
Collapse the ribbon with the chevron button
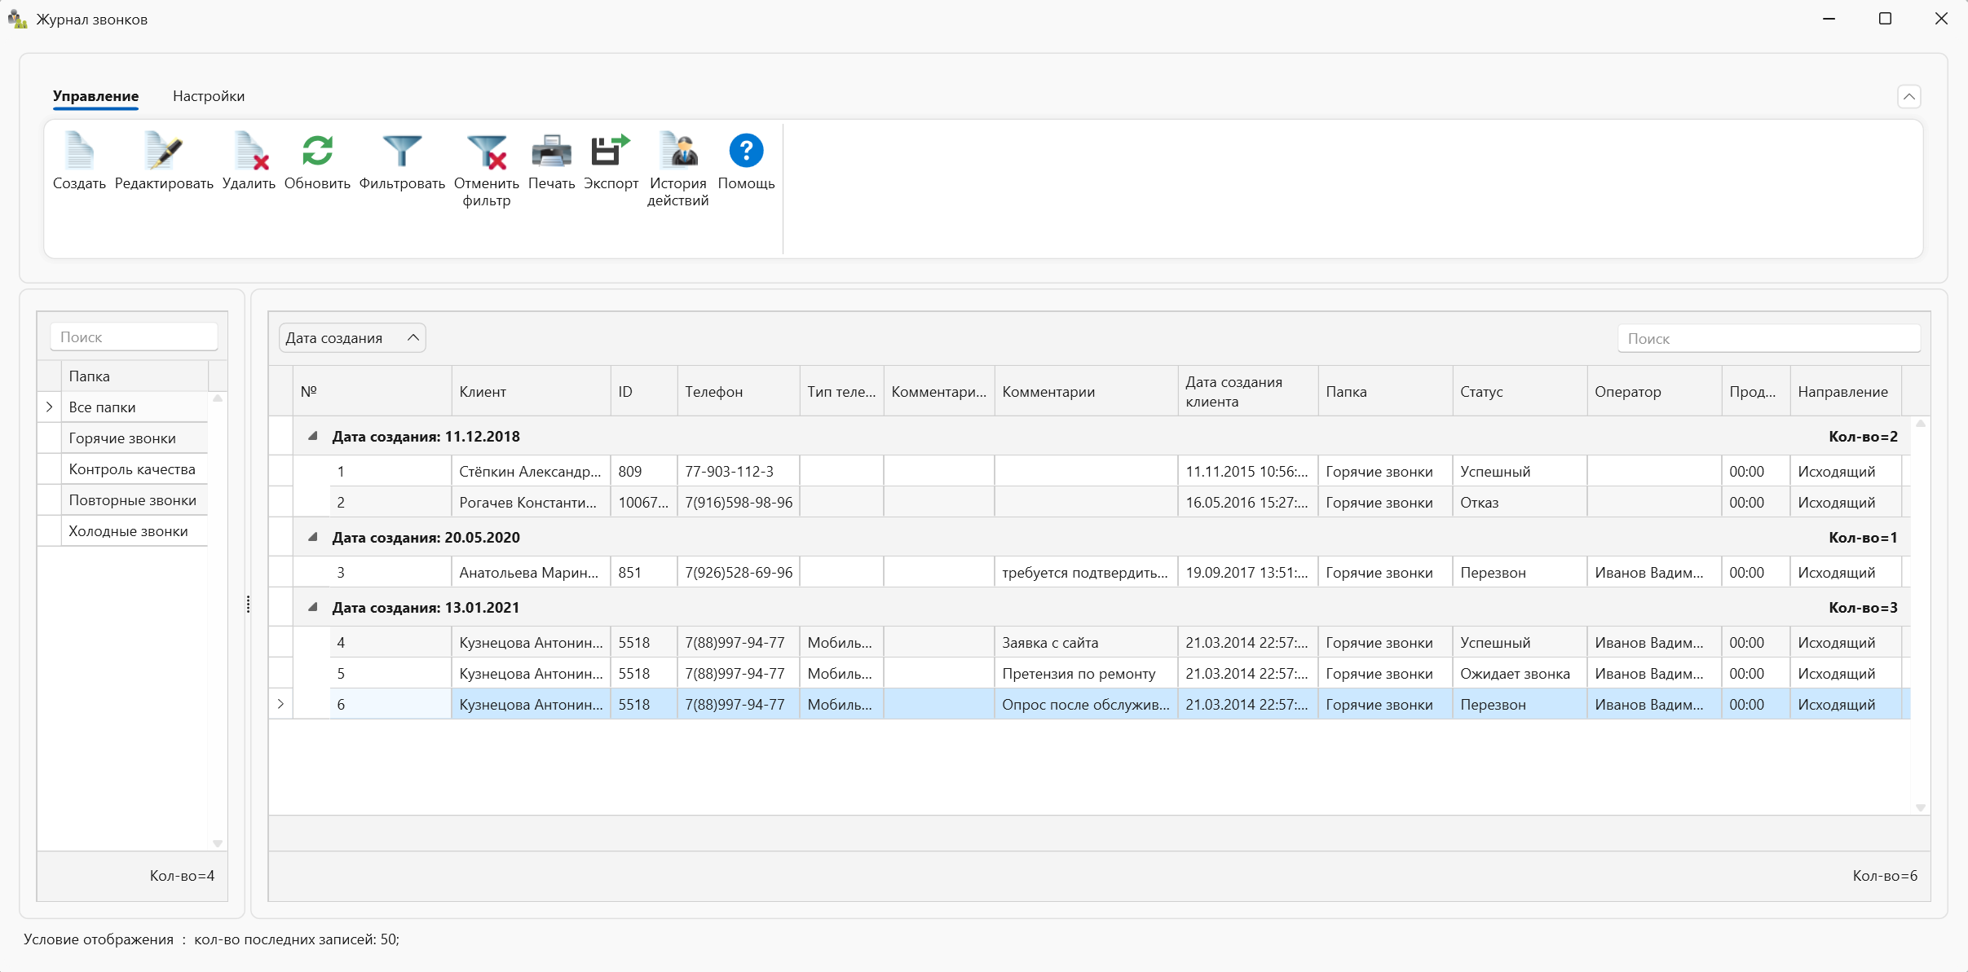[x=1908, y=96]
